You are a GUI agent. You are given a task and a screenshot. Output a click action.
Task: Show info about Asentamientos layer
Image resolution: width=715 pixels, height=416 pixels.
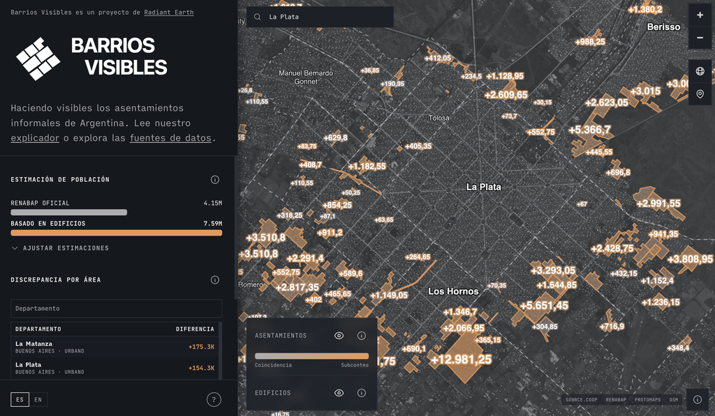pyautogui.click(x=361, y=335)
